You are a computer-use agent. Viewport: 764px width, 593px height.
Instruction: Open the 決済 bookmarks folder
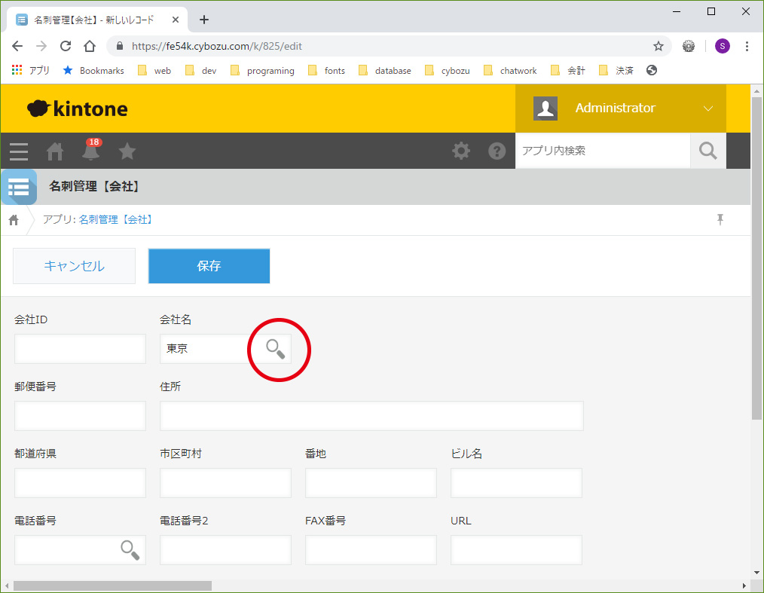click(616, 71)
